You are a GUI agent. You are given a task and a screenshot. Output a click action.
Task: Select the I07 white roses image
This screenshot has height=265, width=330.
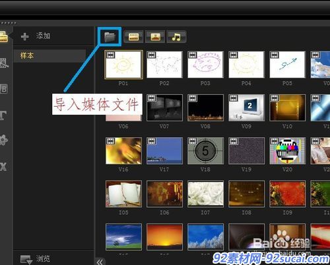tap(205, 194)
